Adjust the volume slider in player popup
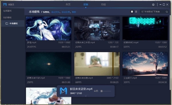This screenshot has width=172, height=105. (106, 91)
